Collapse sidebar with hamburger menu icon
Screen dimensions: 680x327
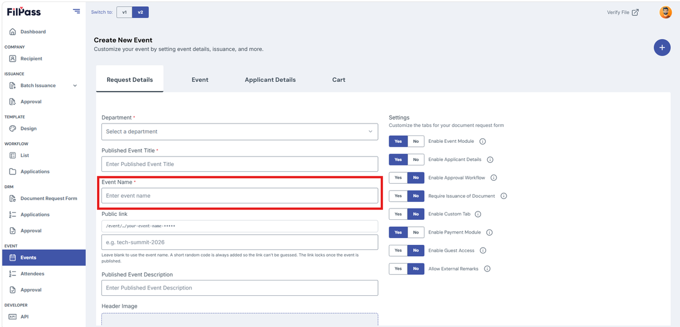tap(76, 11)
